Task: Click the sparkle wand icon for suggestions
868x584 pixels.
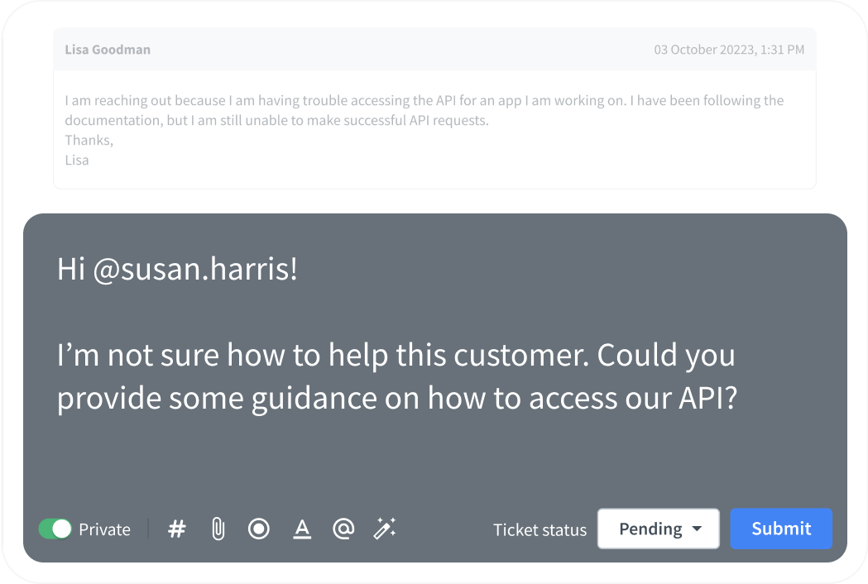Action: pyautogui.click(x=385, y=529)
